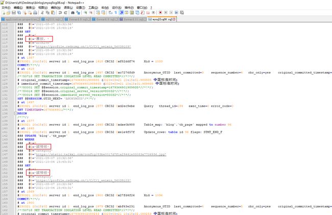Paste from clipboard toolbar icon

(53, 13)
